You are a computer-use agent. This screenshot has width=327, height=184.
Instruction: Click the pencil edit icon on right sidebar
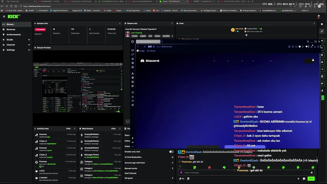coord(322,31)
